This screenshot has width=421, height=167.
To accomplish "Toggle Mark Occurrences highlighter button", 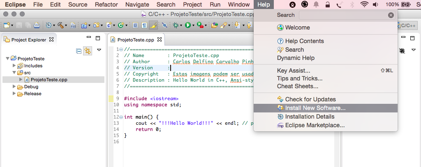I will 153,25.
